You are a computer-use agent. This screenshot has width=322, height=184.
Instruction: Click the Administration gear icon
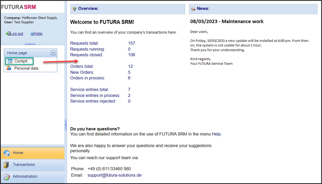pos(6,177)
